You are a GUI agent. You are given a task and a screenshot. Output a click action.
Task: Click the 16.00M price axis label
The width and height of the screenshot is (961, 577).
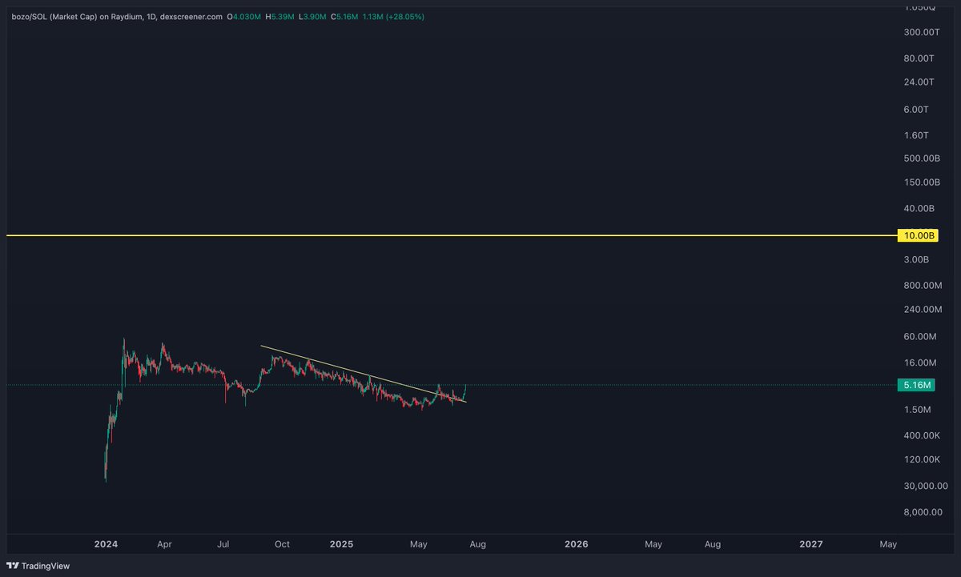pos(921,363)
